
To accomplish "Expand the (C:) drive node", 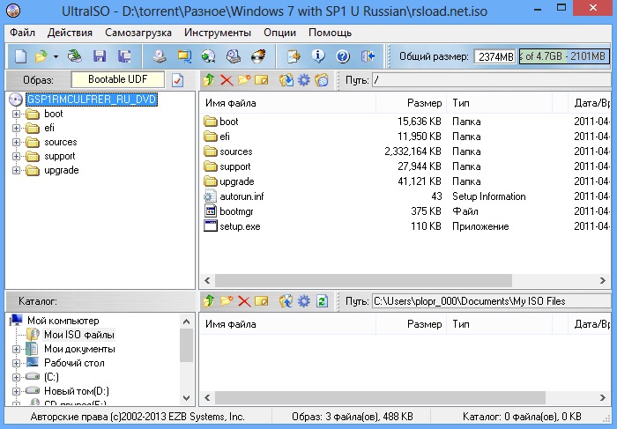I will 17,376.
